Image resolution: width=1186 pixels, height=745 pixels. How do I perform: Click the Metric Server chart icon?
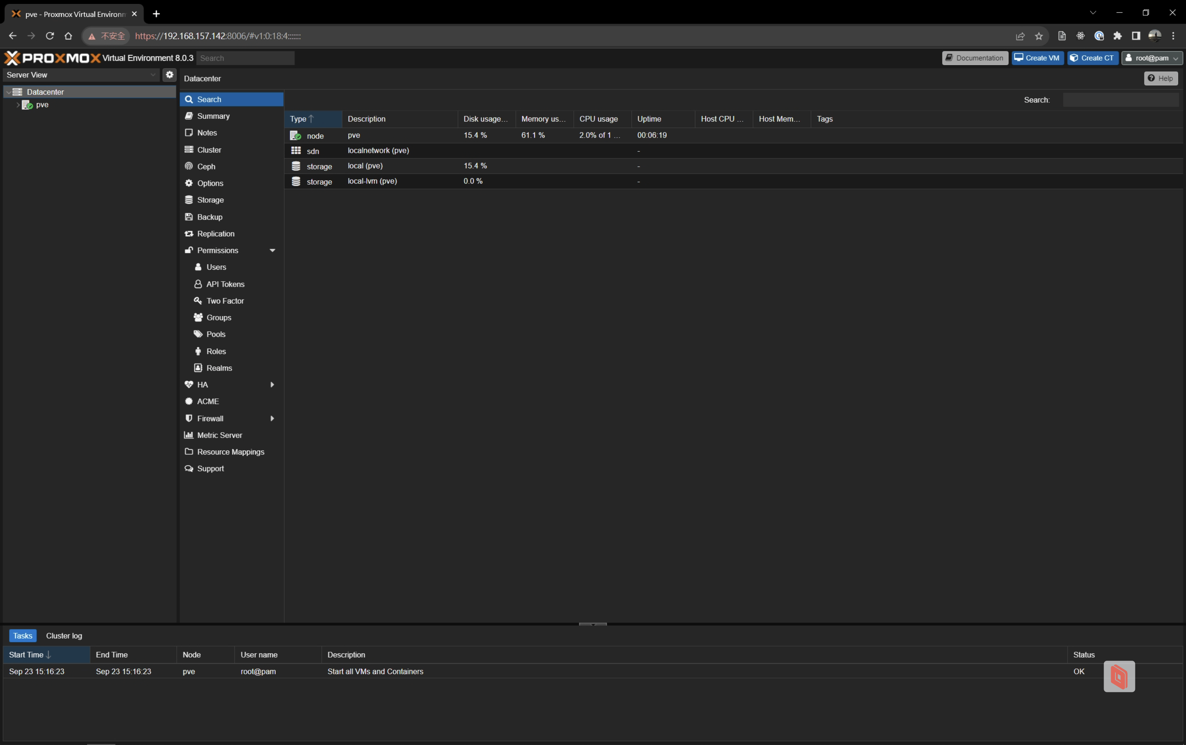tap(189, 435)
